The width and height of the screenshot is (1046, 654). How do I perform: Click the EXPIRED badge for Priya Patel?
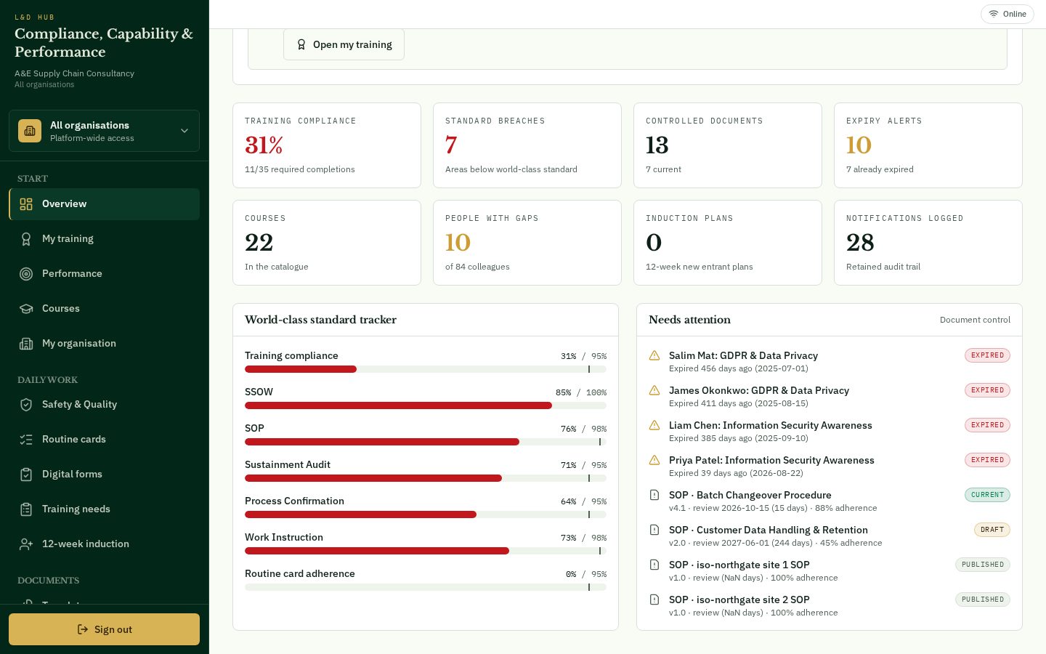(987, 460)
